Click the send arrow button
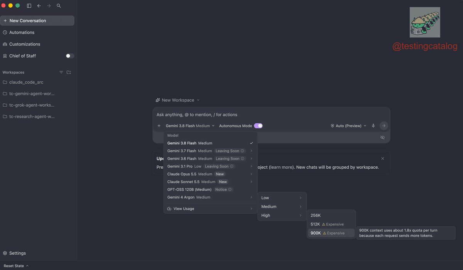 pos(384,126)
